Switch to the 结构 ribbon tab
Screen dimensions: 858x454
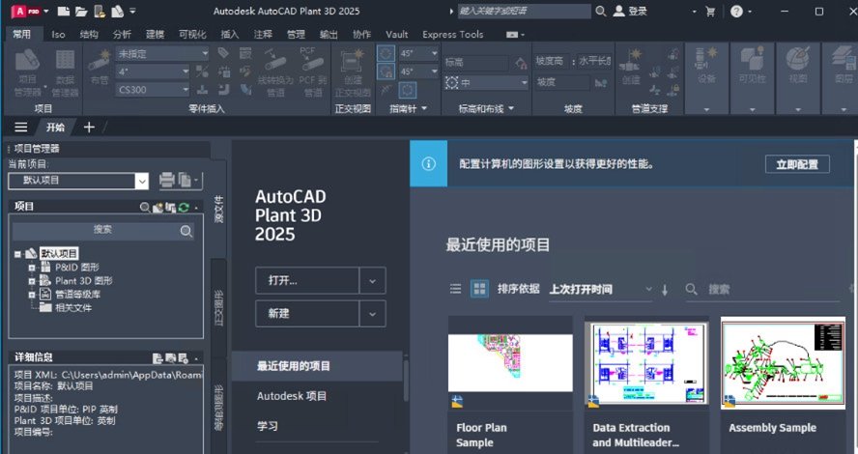coord(89,35)
